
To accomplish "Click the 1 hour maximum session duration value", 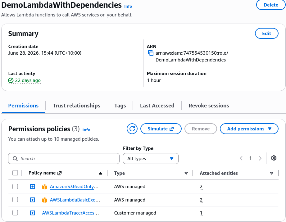I will point(154,80).
